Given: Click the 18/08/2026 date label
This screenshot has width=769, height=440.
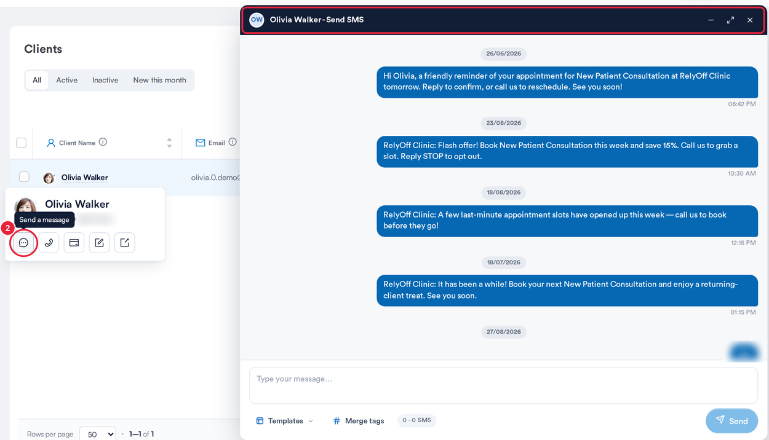Looking at the screenshot, I should (504, 192).
